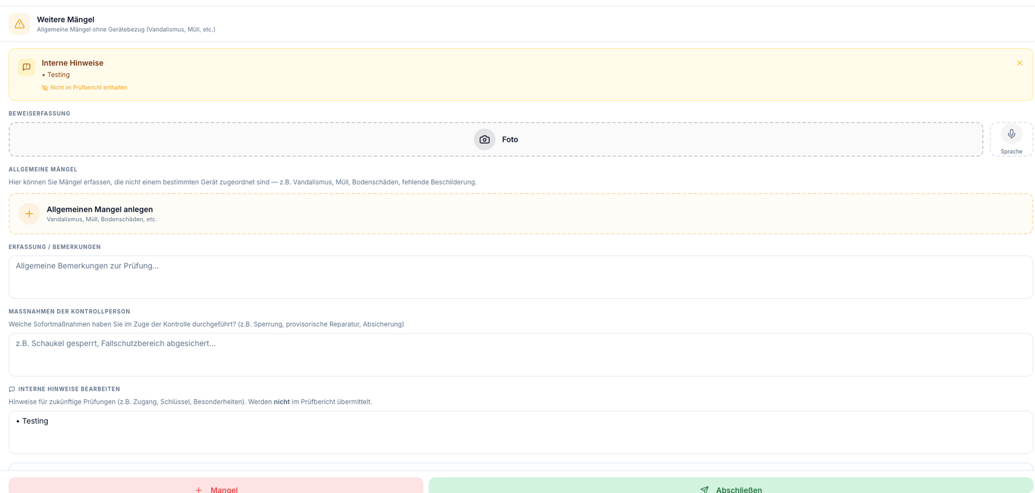This screenshot has width=1035, height=493.
Task: Select the Weitere Mängel section heading
Action: click(65, 19)
